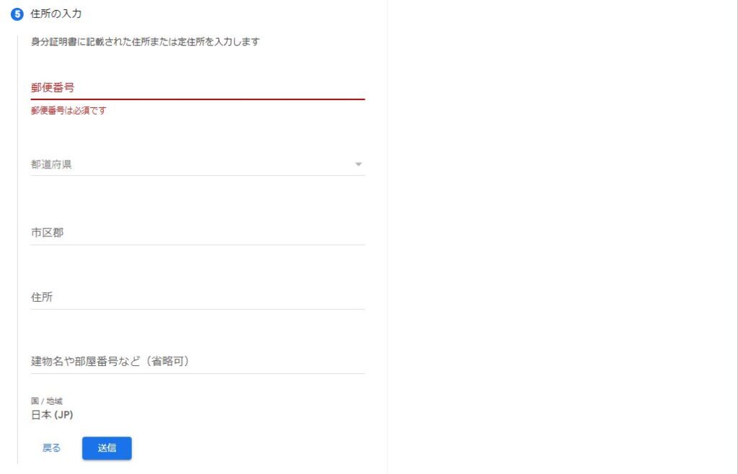
Task: Click the divider between form and right panel
Action: coord(387,237)
